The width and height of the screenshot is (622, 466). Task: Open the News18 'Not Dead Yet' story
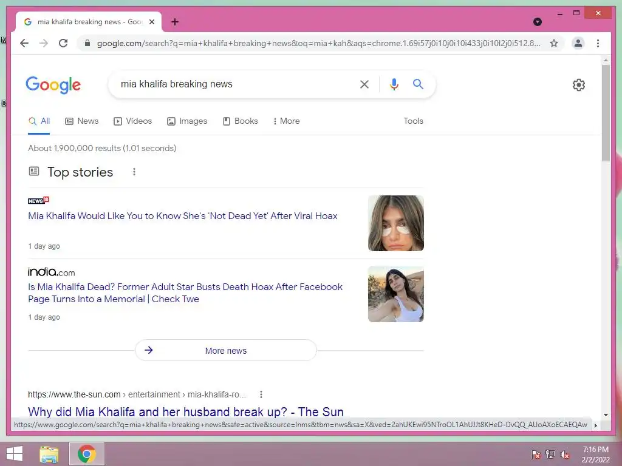(182, 216)
